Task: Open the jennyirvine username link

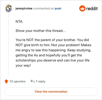Action: [x=24, y=8]
